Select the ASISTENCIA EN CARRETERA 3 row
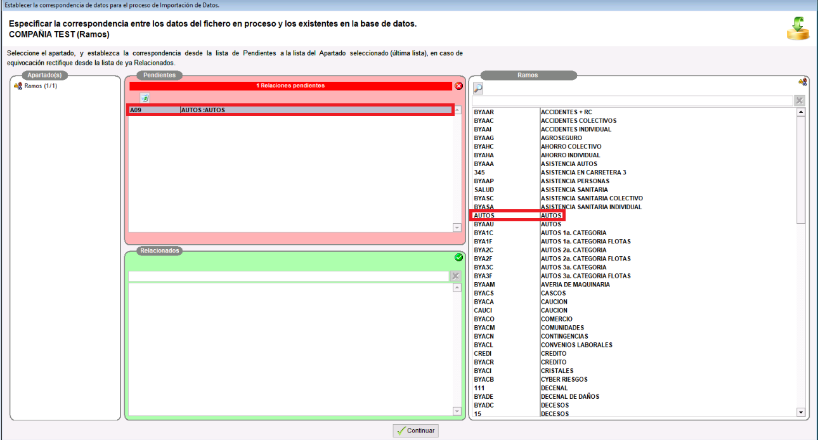 point(634,172)
